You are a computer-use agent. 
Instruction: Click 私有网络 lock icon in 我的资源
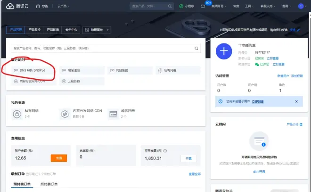coord(17,114)
